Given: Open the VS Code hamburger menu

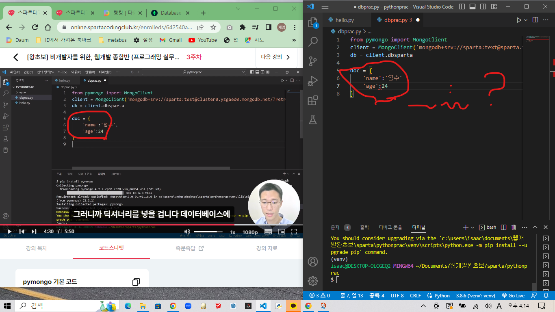Looking at the screenshot, I should [325, 6].
